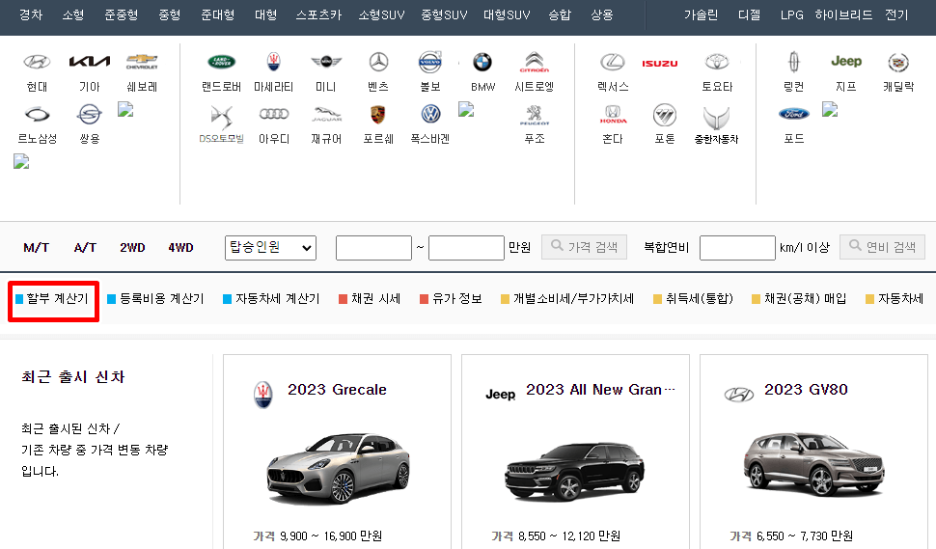View the 2023 All New Grand Cherokee image
This screenshot has width=936, height=549.
tap(574, 472)
